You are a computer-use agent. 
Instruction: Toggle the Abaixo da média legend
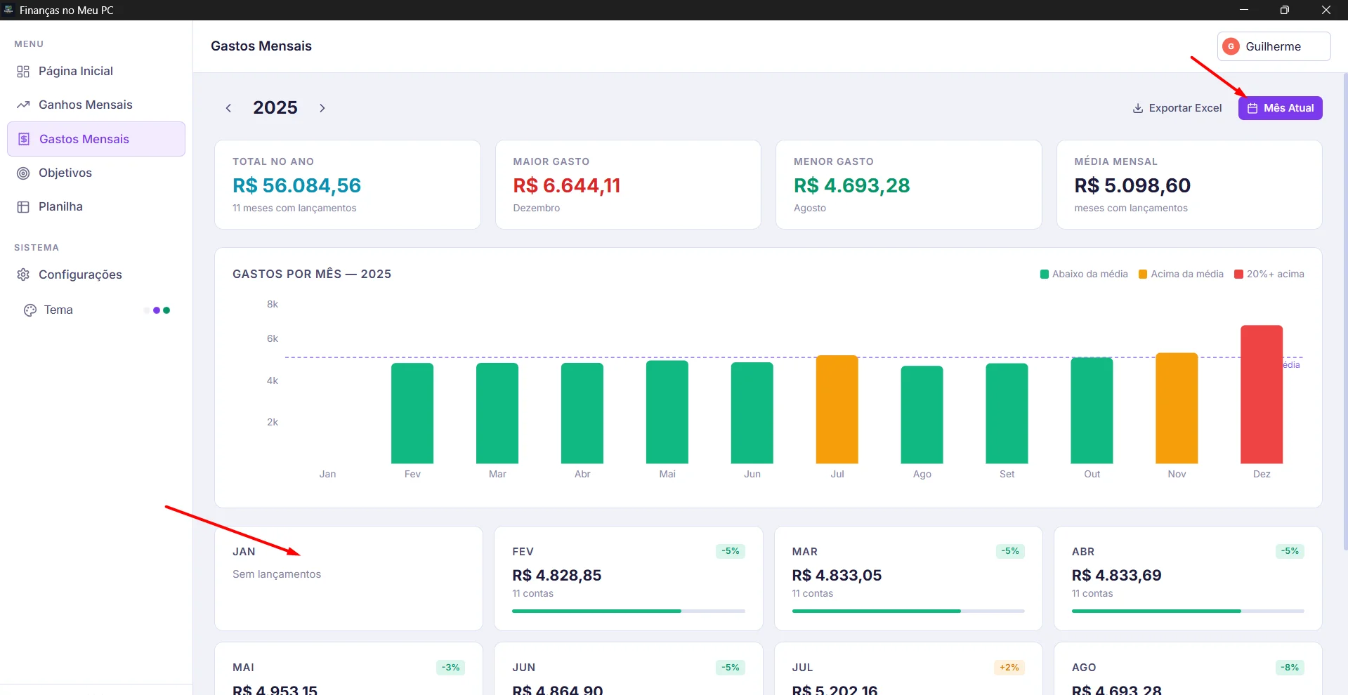[x=1084, y=274]
